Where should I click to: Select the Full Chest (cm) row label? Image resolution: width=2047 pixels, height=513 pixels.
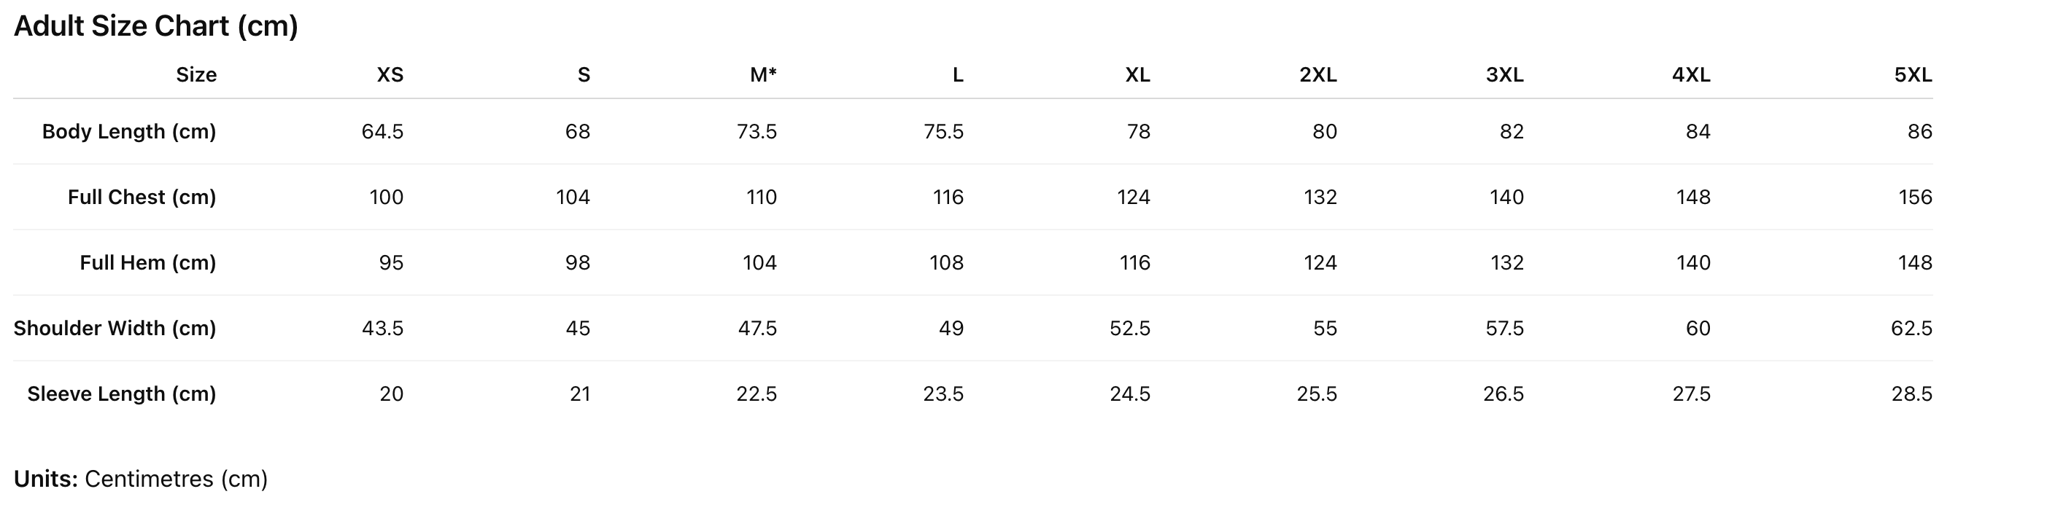(x=142, y=197)
